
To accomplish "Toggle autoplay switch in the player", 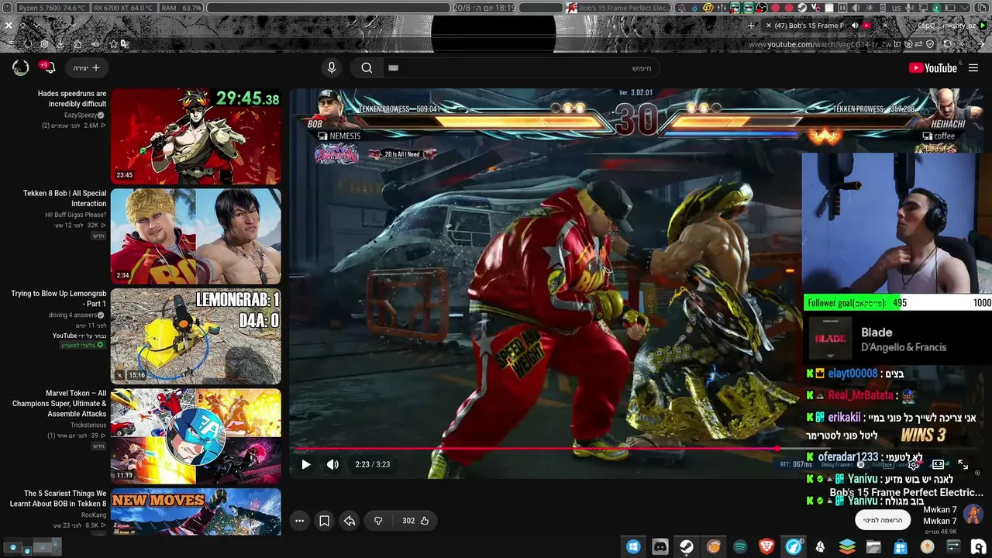I will [862, 464].
